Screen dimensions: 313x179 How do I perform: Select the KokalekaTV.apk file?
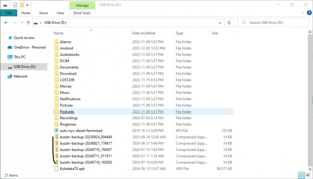tap(72, 169)
